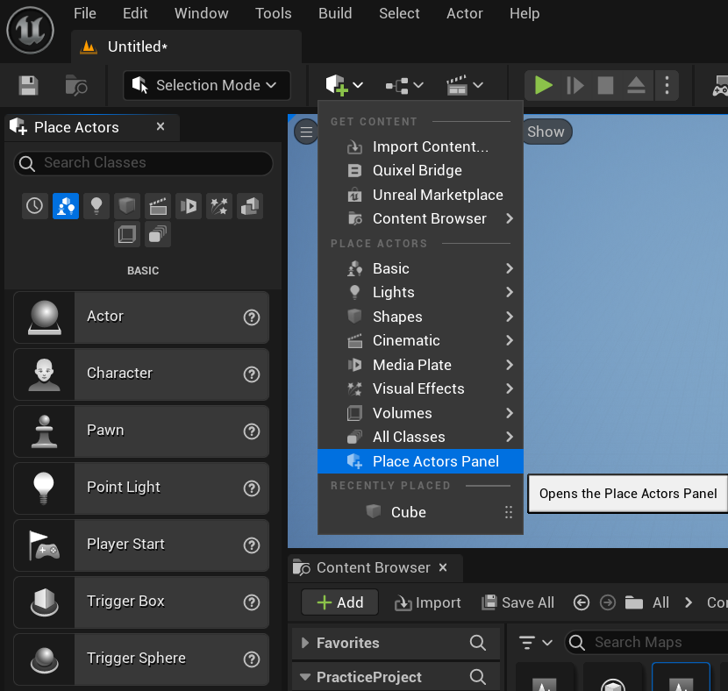Screen dimensions: 728x691
Task: Toggle the Basic category filter icon
Action: coord(66,205)
